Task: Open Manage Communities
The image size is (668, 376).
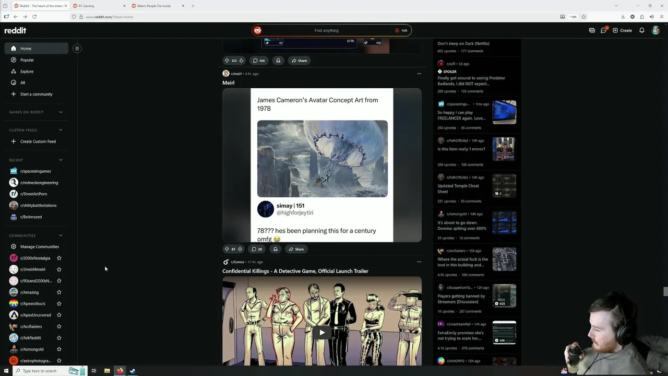Action: point(36,246)
